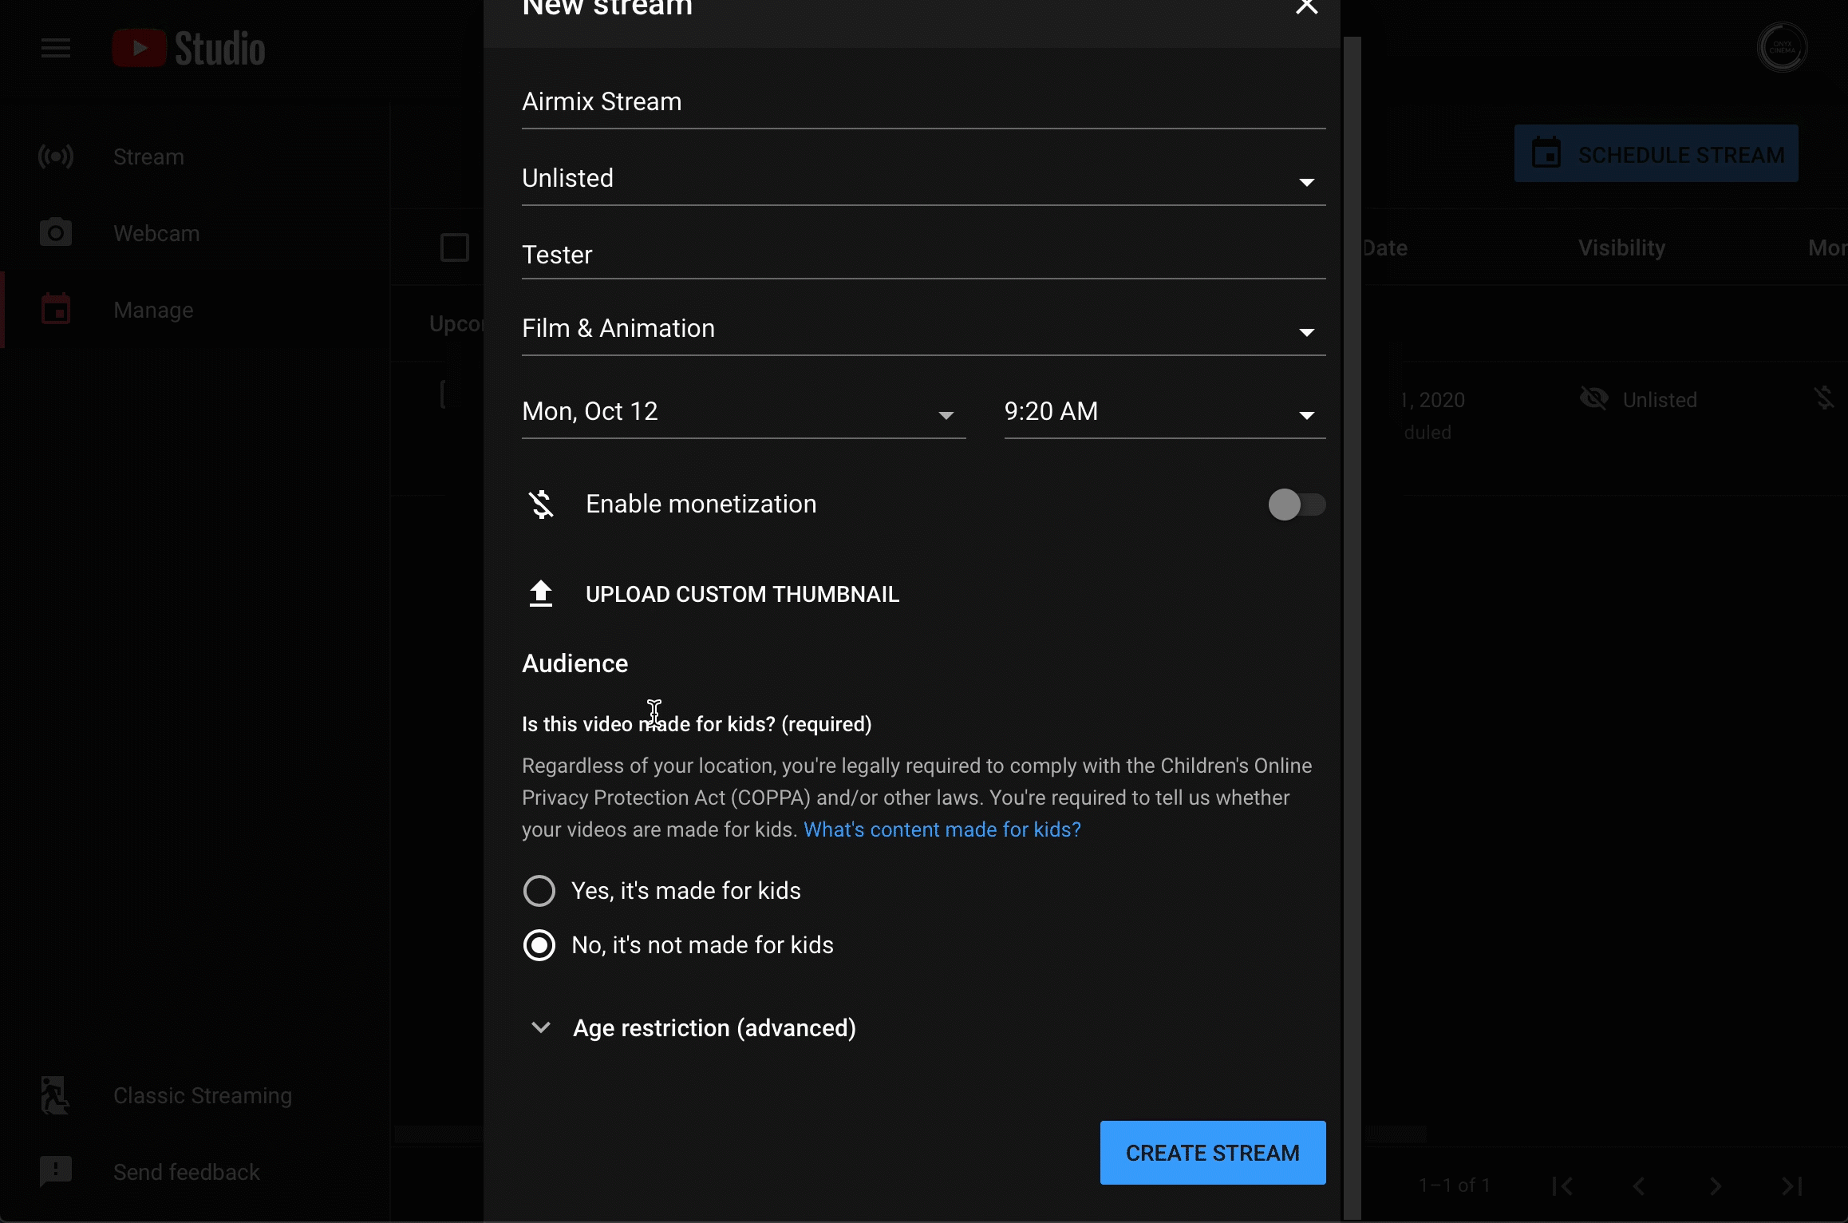The image size is (1848, 1223).
Task: Click the Stream broadcast icon in sidebar
Action: 56,156
